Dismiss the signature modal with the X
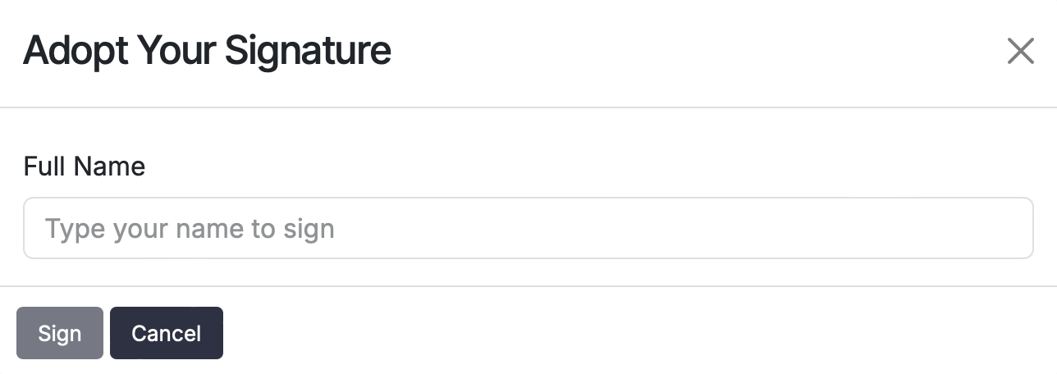 click(x=1020, y=52)
